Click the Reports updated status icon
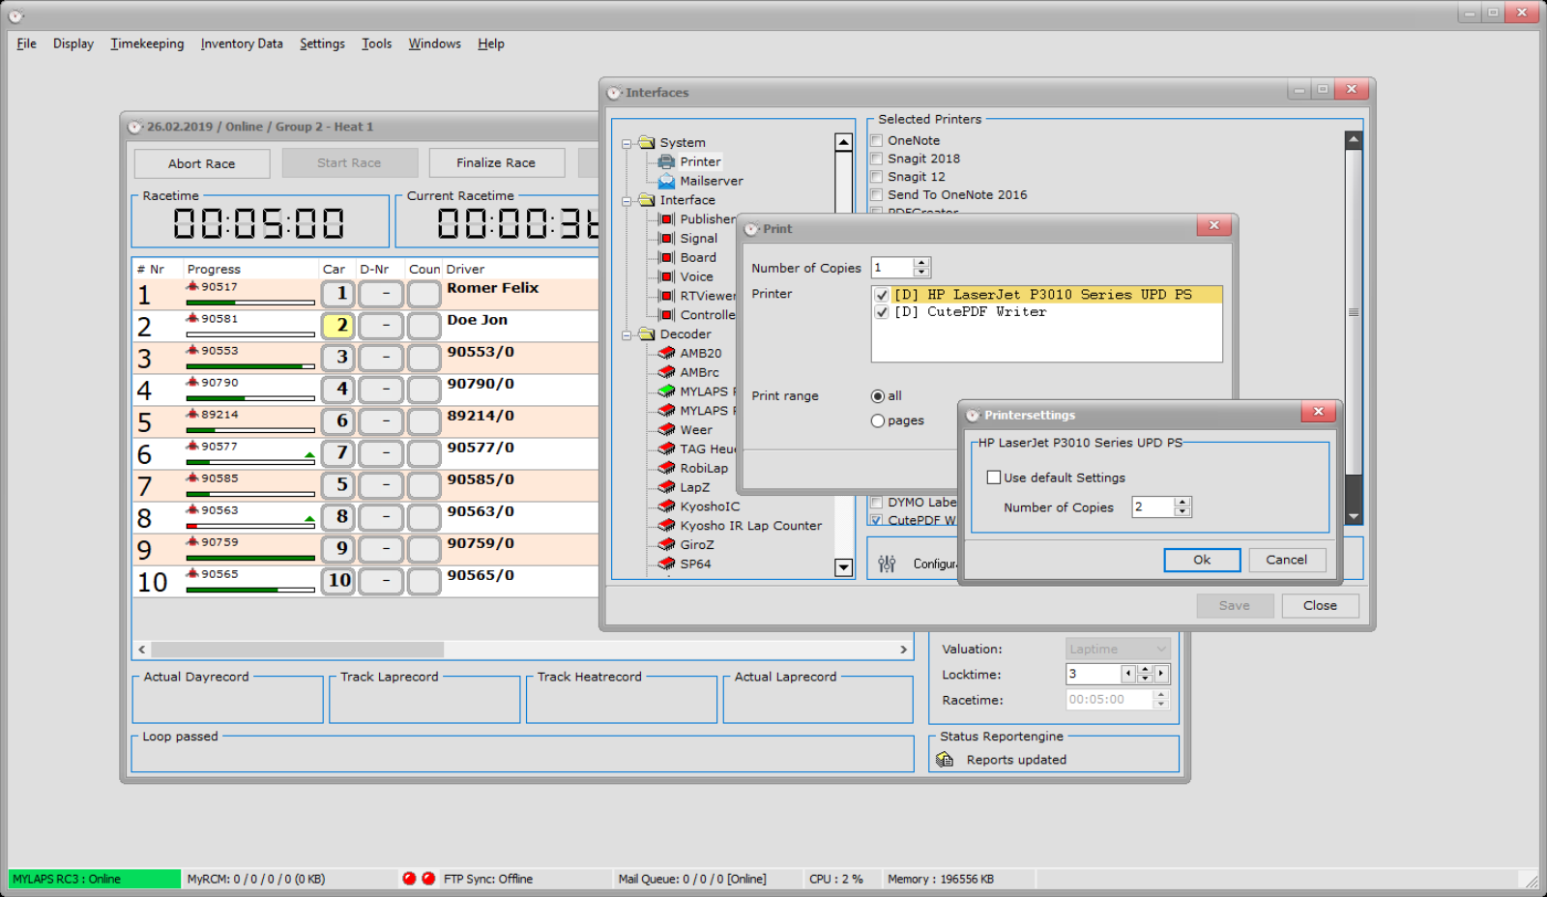Screen dimensions: 1547x897 [945, 760]
